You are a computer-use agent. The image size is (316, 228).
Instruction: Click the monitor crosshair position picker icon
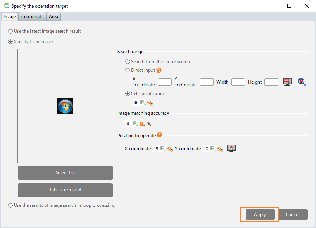click(231, 148)
